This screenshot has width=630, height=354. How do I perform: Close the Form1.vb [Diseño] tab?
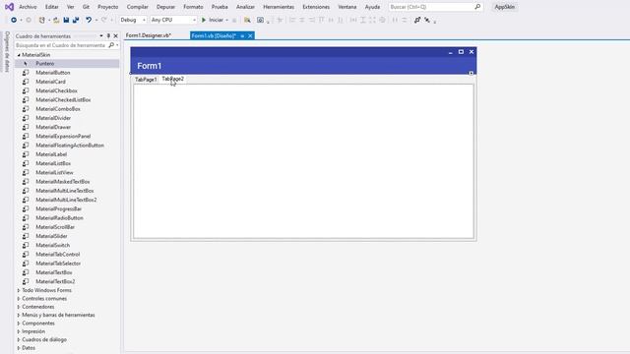(250, 35)
